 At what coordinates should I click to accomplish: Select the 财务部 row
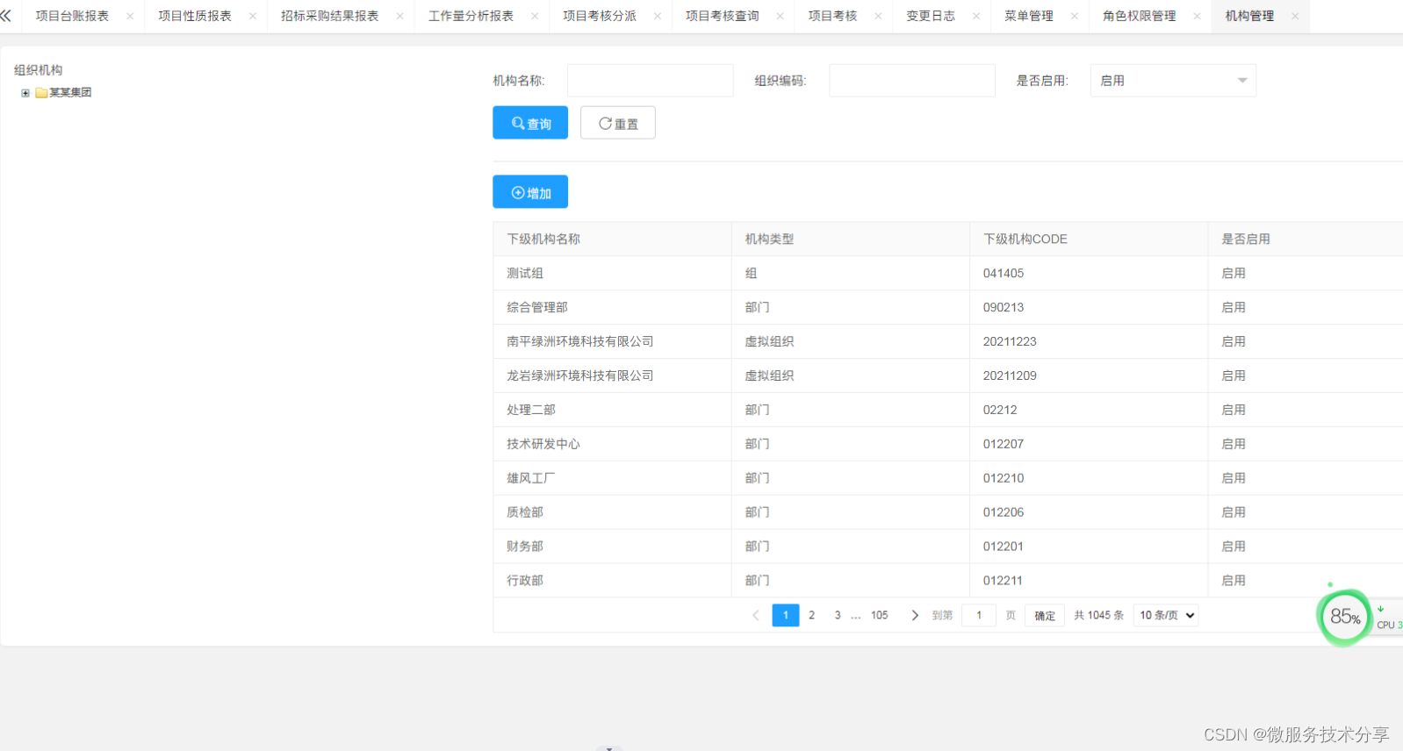pyautogui.click(x=948, y=547)
